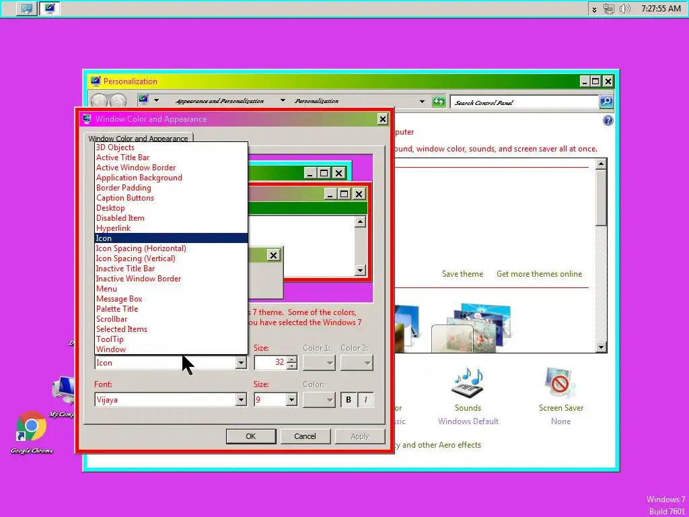Viewport: 689px width, 517px height.
Task: Pick Scrollbar from the item list
Action: point(172,319)
